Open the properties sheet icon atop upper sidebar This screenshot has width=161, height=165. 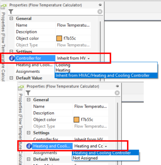click(x=3, y=7)
